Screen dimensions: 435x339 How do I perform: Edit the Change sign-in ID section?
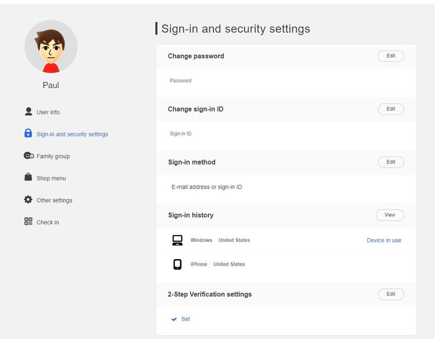pyautogui.click(x=391, y=109)
